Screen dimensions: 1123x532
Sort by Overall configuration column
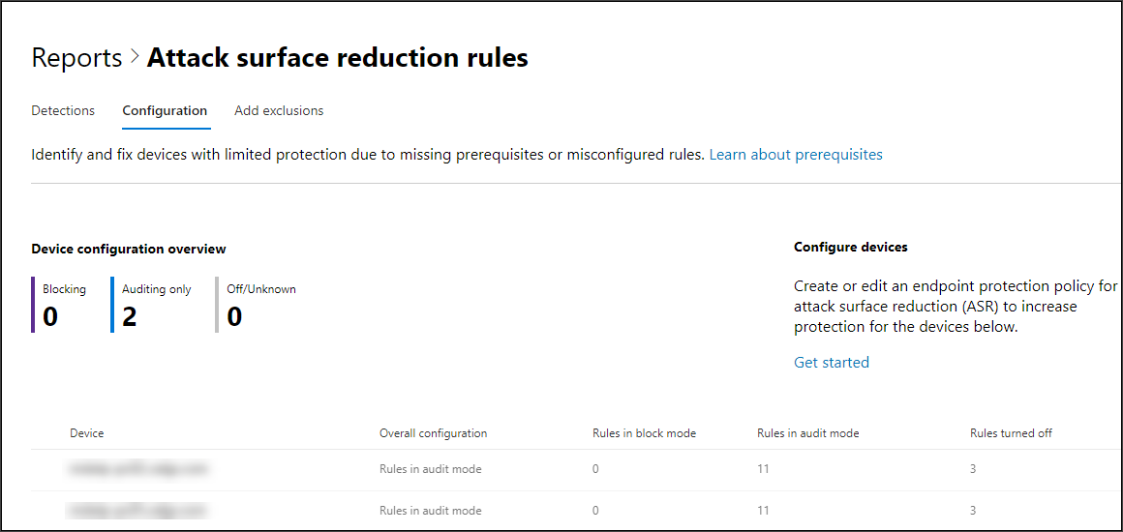pyautogui.click(x=434, y=433)
